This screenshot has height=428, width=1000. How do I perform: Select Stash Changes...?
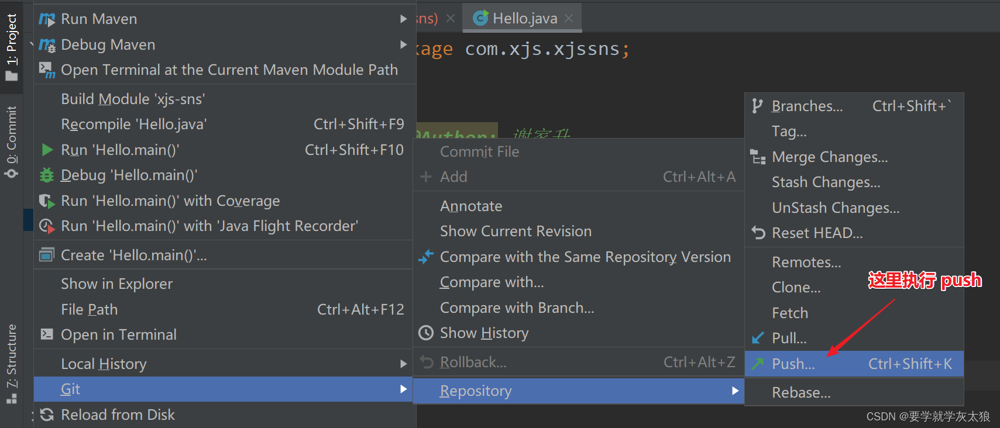click(854, 182)
